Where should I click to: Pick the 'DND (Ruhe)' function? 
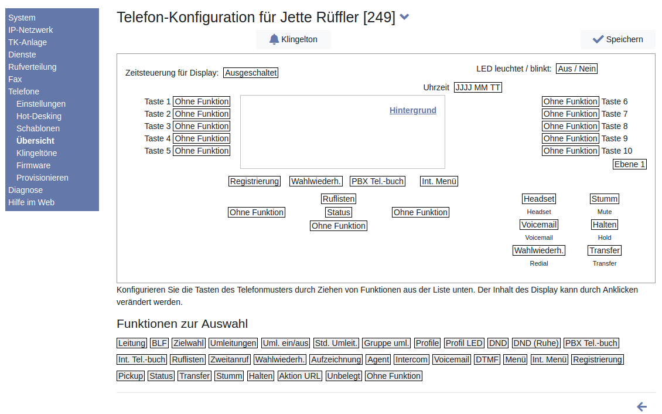[536, 343]
